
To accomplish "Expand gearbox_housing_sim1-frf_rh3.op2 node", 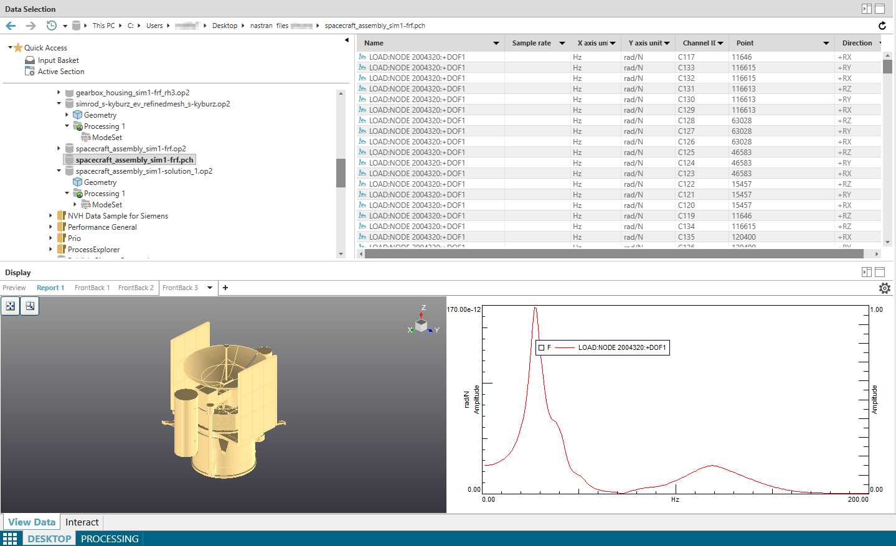I will pyautogui.click(x=59, y=92).
